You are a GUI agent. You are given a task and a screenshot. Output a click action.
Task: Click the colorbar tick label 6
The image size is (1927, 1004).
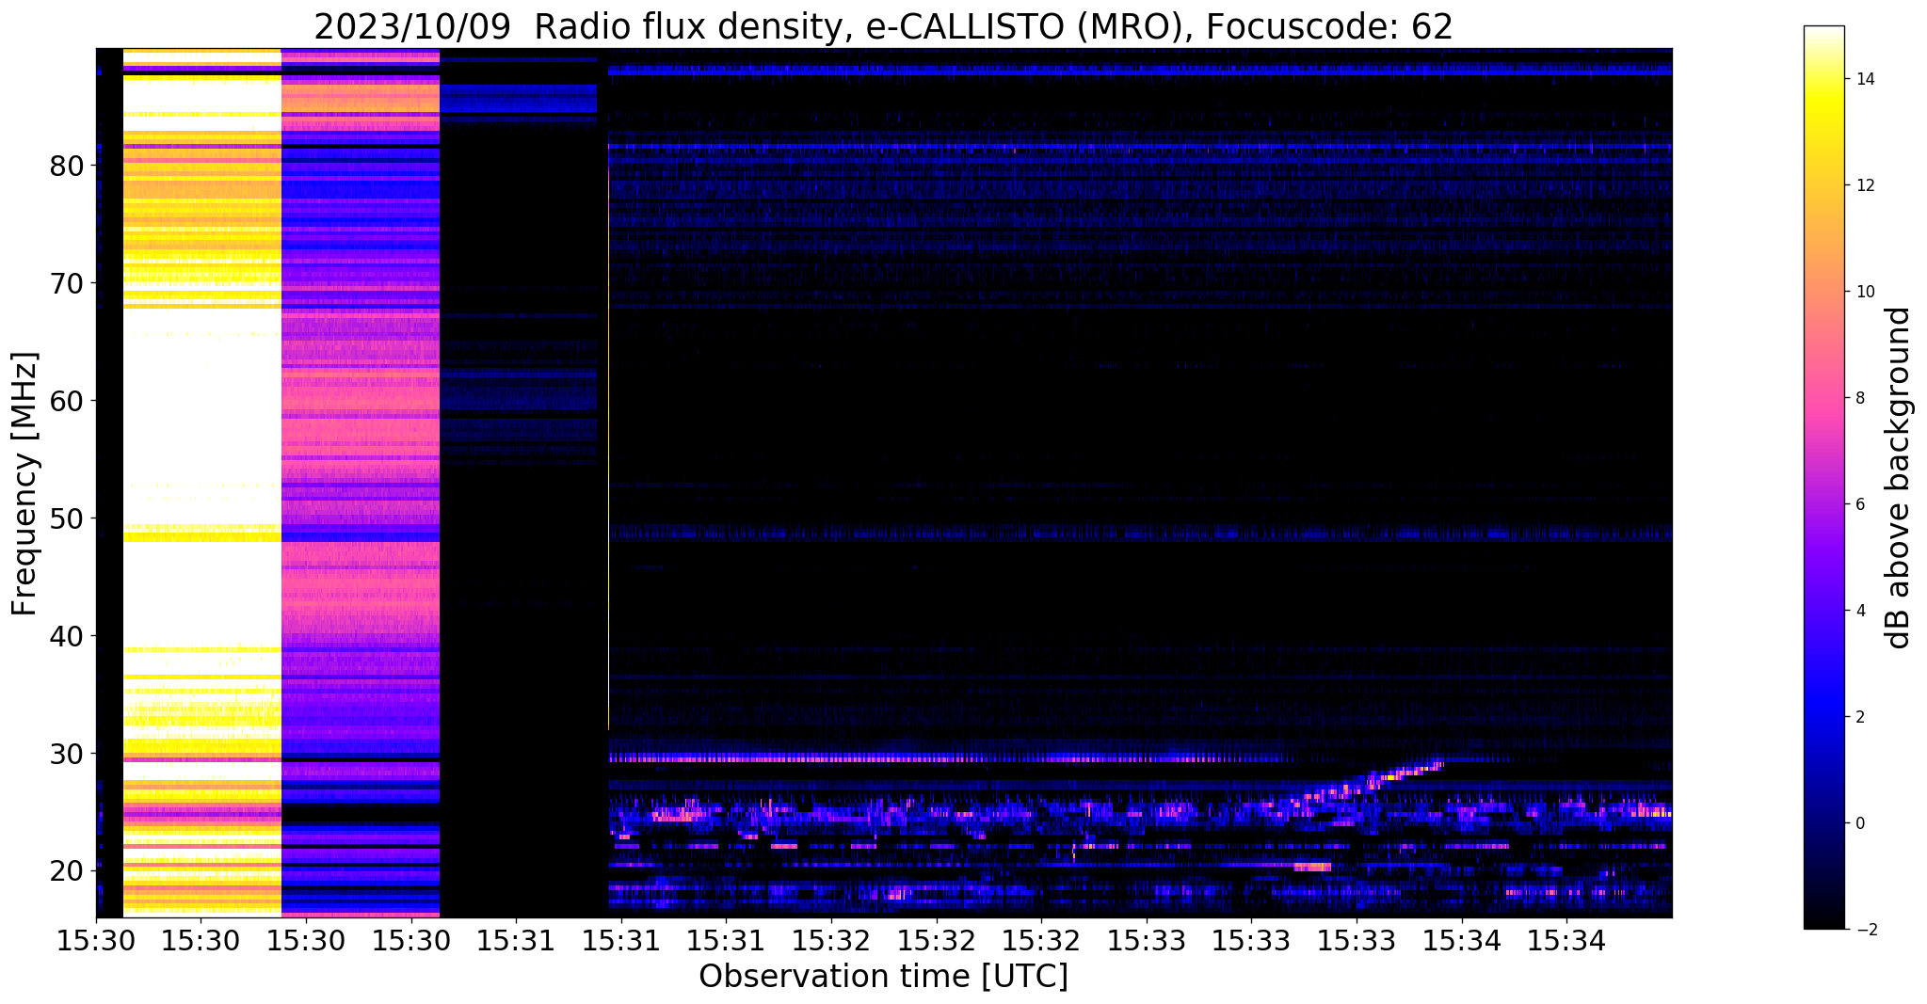coord(1859,504)
